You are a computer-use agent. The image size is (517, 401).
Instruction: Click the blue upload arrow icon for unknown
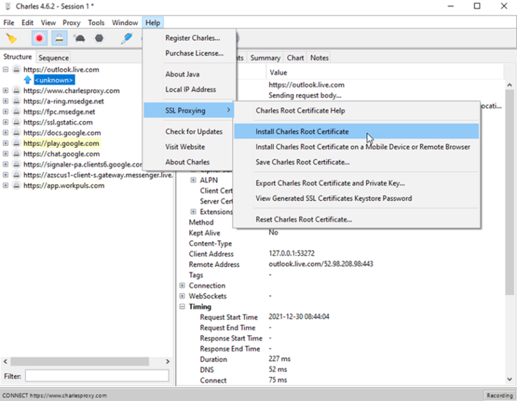(x=27, y=80)
